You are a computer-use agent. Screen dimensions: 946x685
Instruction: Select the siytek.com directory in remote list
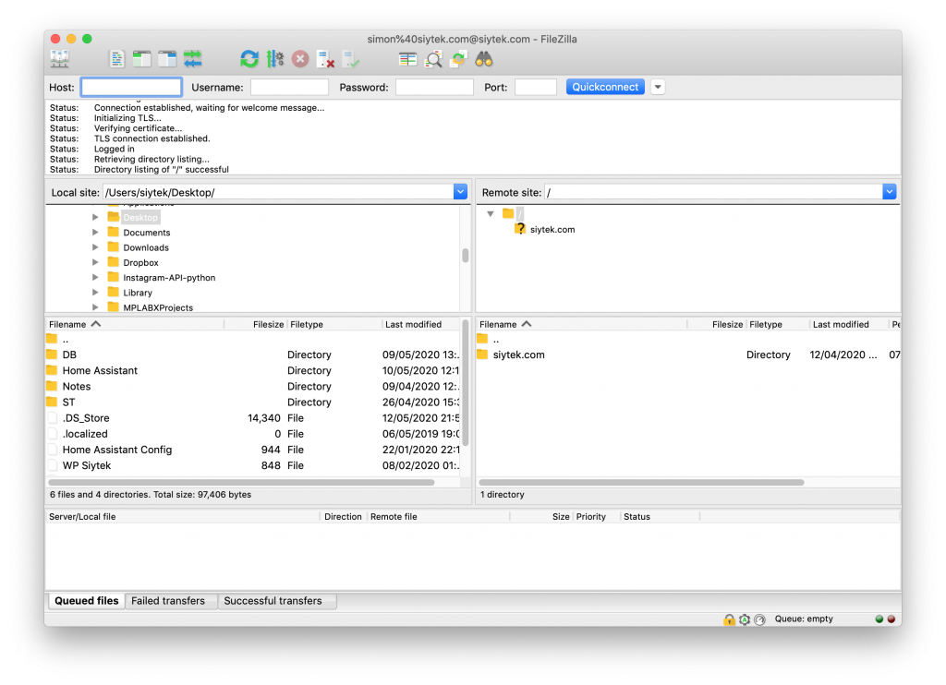(688, 355)
